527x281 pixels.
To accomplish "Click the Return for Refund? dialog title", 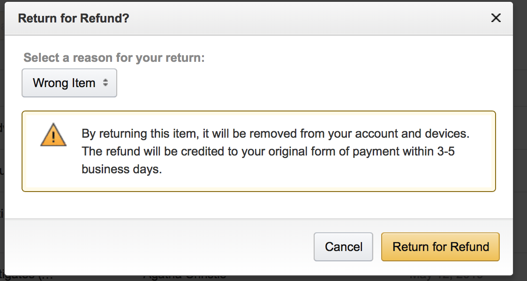I will point(73,18).
